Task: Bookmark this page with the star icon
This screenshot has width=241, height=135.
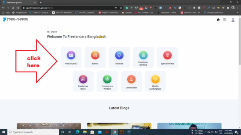Action: (121, 8)
